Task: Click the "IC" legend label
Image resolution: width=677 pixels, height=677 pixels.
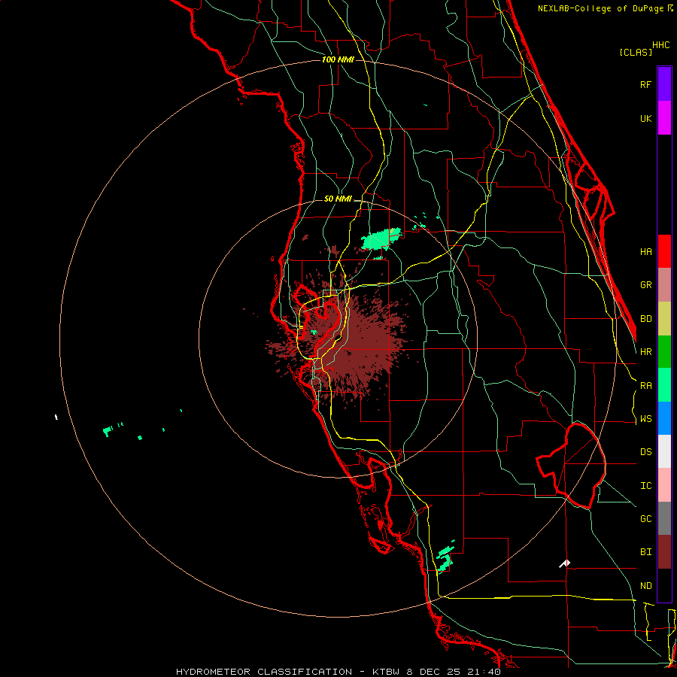Action: [x=645, y=485]
